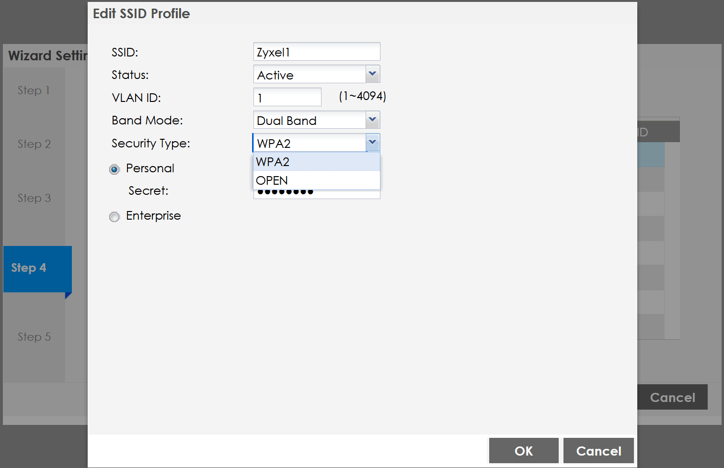
Task: Click the VLAN ID input field
Action: pyautogui.click(x=287, y=97)
